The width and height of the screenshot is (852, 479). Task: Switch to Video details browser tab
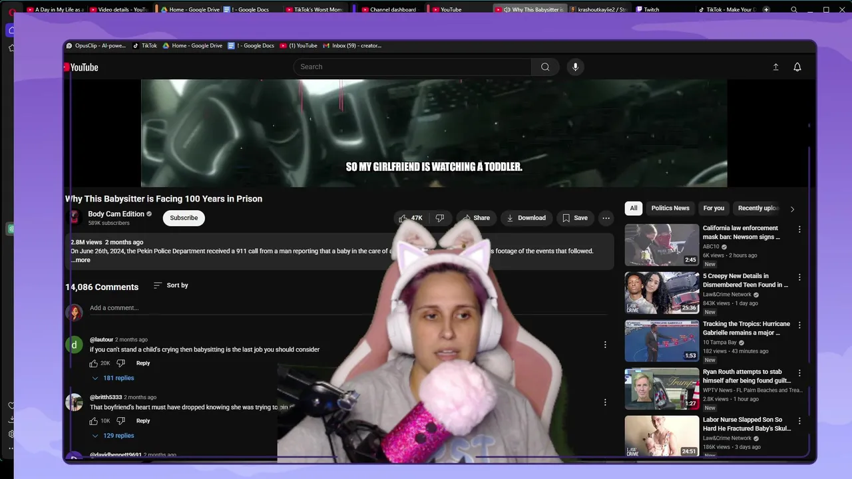coord(118,9)
